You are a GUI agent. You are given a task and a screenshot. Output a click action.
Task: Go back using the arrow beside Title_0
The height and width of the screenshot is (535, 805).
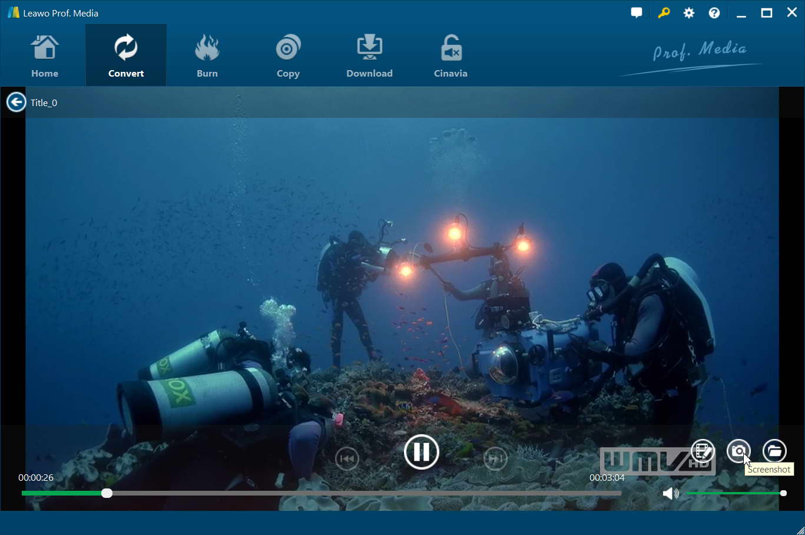click(x=16, y=102)
